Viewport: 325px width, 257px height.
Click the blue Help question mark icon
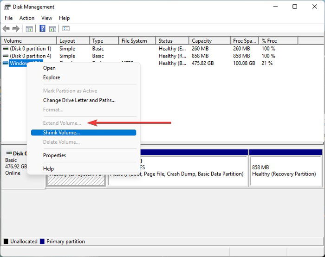coord(42,28)
